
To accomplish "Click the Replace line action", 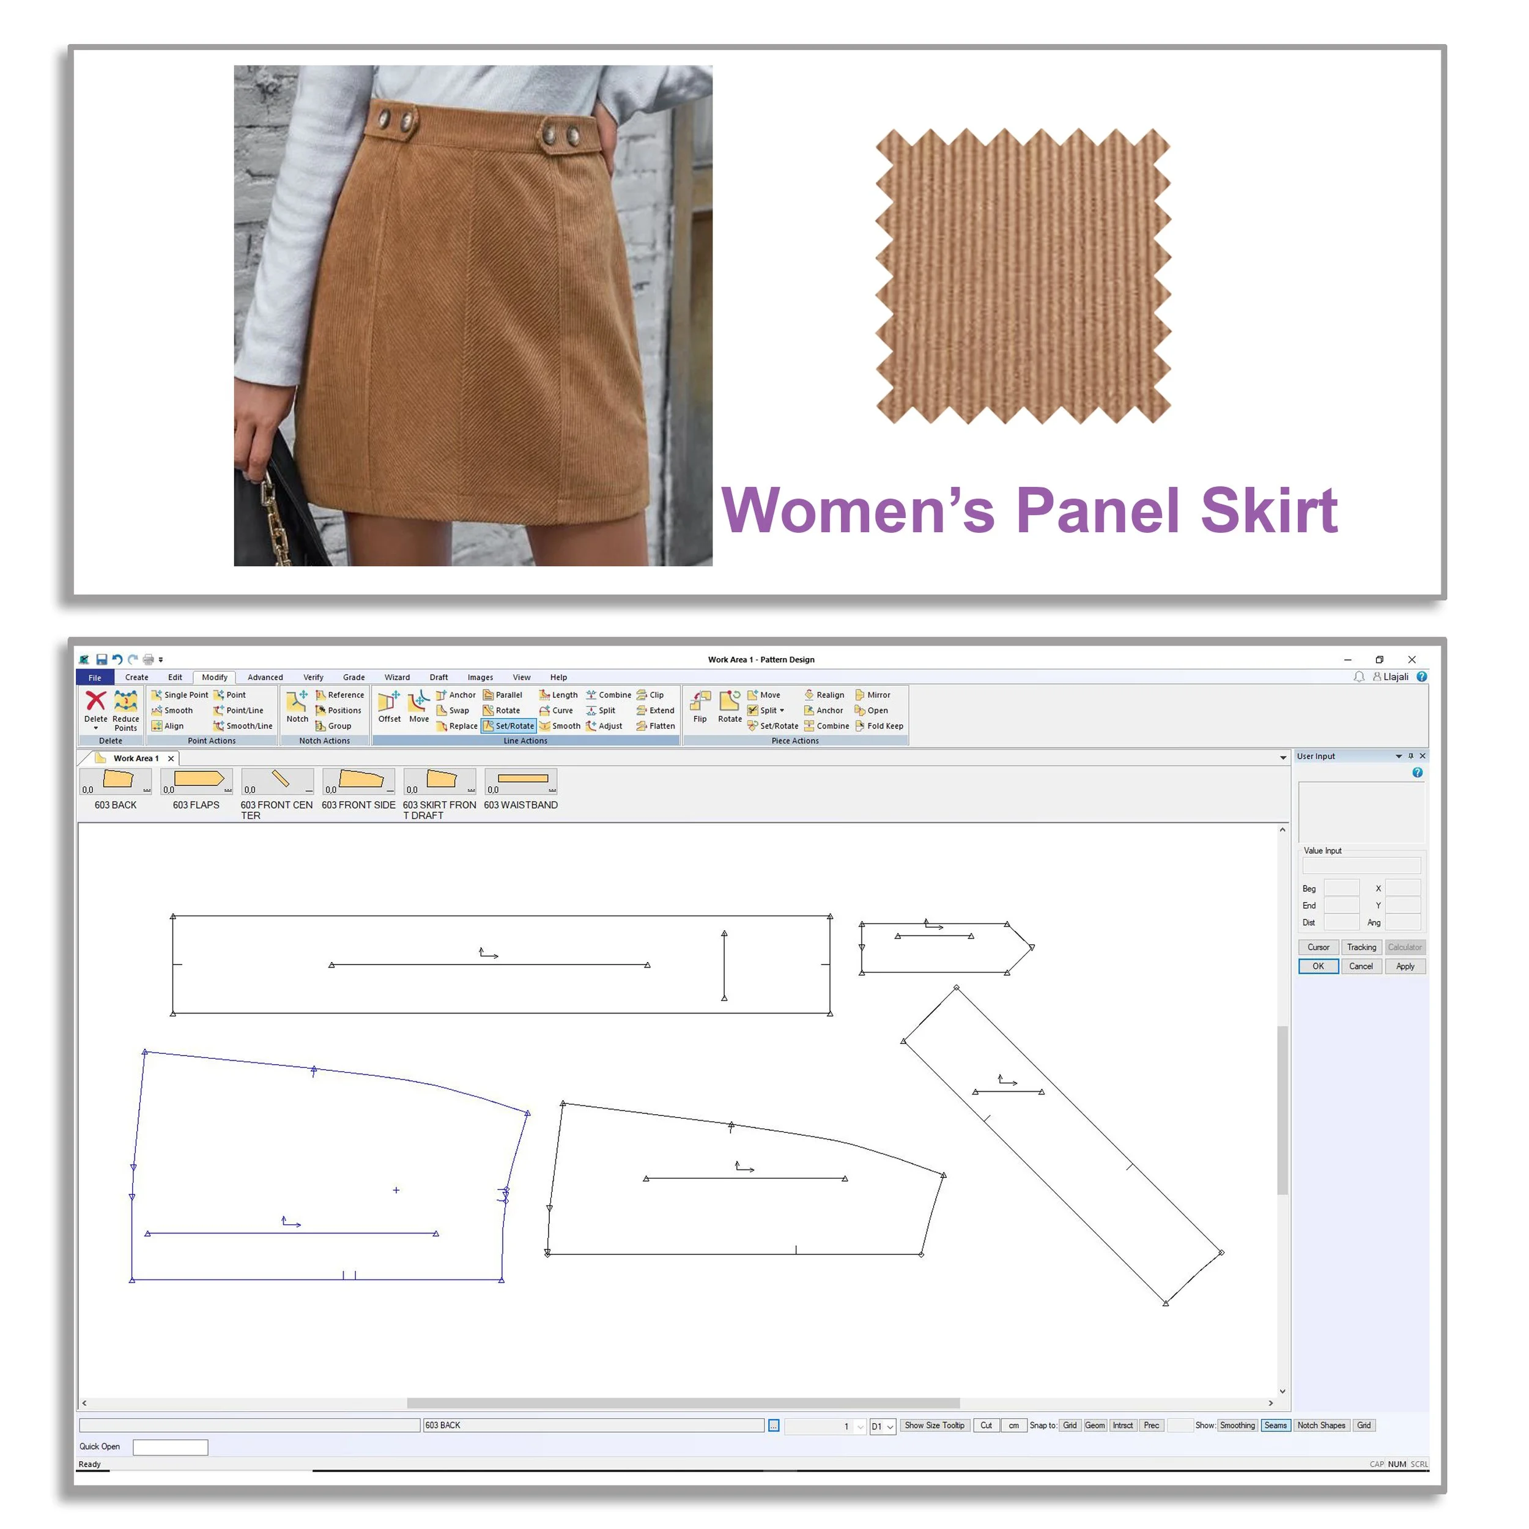I will [457, 726].
